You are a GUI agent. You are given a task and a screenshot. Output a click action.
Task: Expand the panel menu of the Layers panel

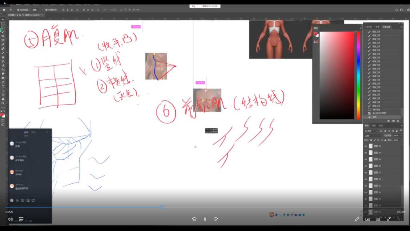[402, 126]
